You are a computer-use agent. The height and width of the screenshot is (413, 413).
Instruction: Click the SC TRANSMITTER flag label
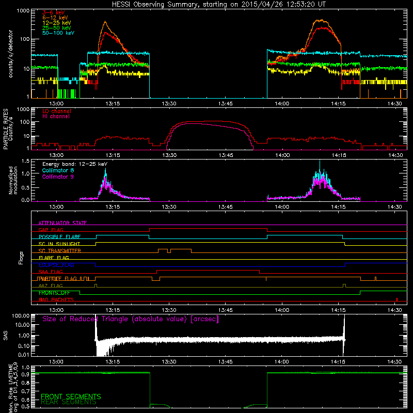[59, 251]
